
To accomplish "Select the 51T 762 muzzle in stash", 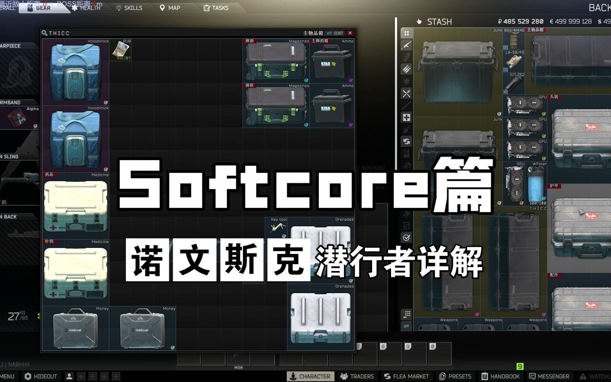I will coord(514,83).
